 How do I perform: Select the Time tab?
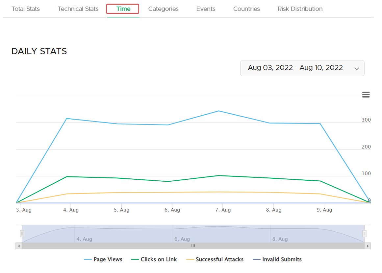coord(123,9)
